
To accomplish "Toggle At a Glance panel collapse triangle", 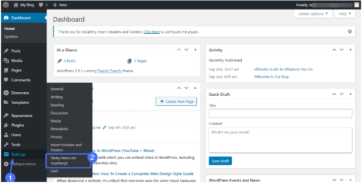I will tap(195, 50).
